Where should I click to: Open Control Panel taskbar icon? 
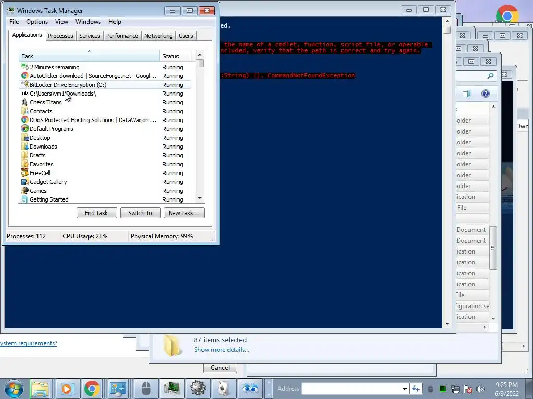tap(118, 389)
